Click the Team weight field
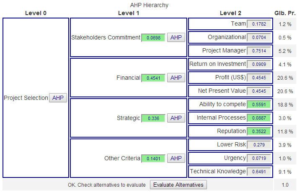 click(x=259, y=24)
